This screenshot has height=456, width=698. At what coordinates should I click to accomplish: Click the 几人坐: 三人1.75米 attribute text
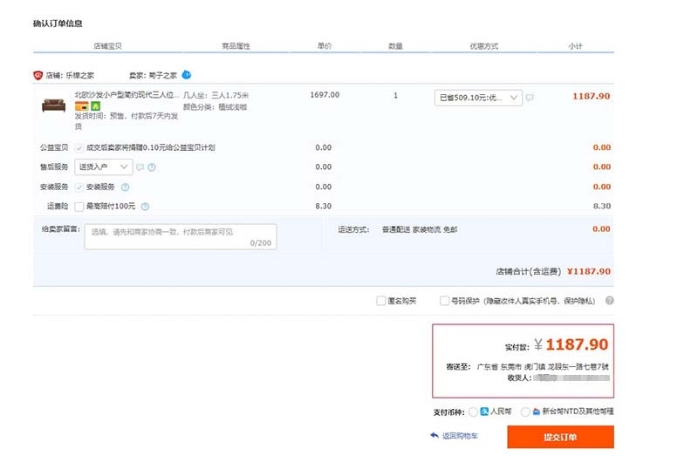pos(216,95)
